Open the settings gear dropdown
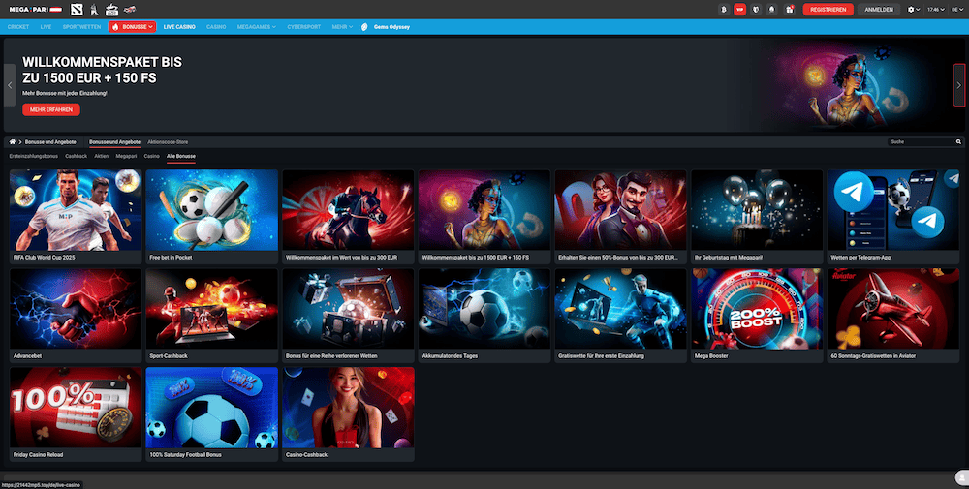This screenshot has width=969, height=489. [914, 10]
